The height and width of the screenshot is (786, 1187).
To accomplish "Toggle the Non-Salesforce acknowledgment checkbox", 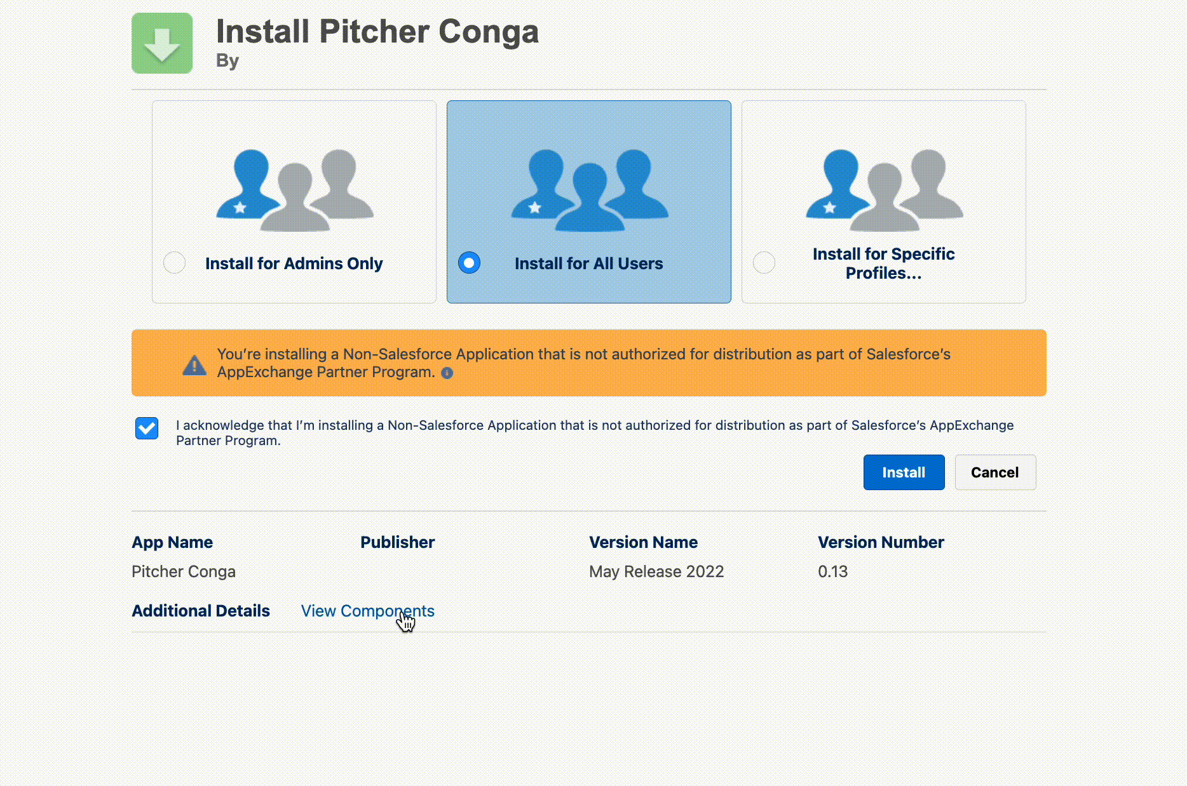I will point(147,429).
